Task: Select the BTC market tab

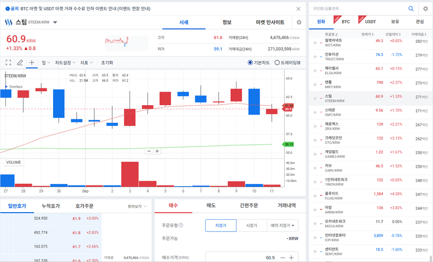Action: point(346,22)
